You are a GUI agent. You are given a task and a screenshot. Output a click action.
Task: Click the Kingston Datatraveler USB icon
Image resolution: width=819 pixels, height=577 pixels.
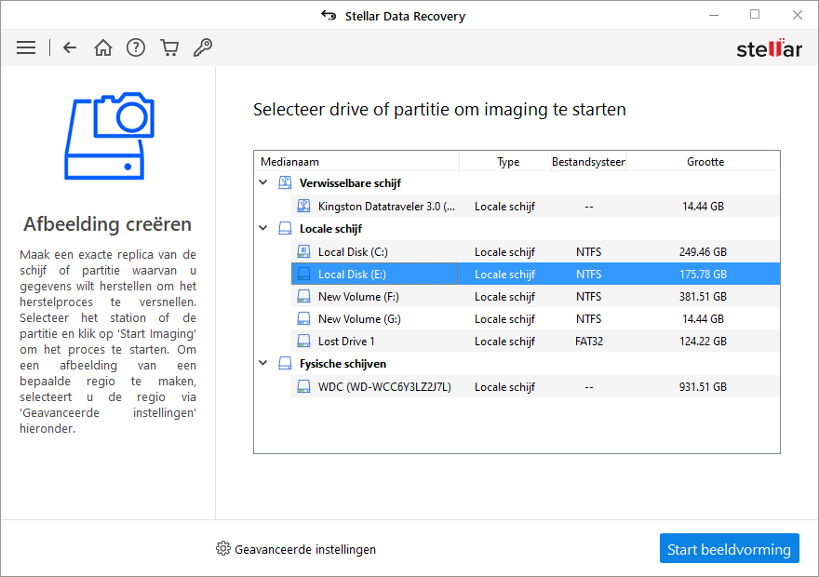point(303,206)
